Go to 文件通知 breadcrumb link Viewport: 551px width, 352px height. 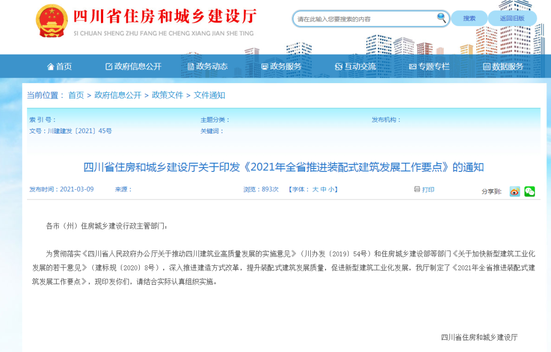[209, 95]
